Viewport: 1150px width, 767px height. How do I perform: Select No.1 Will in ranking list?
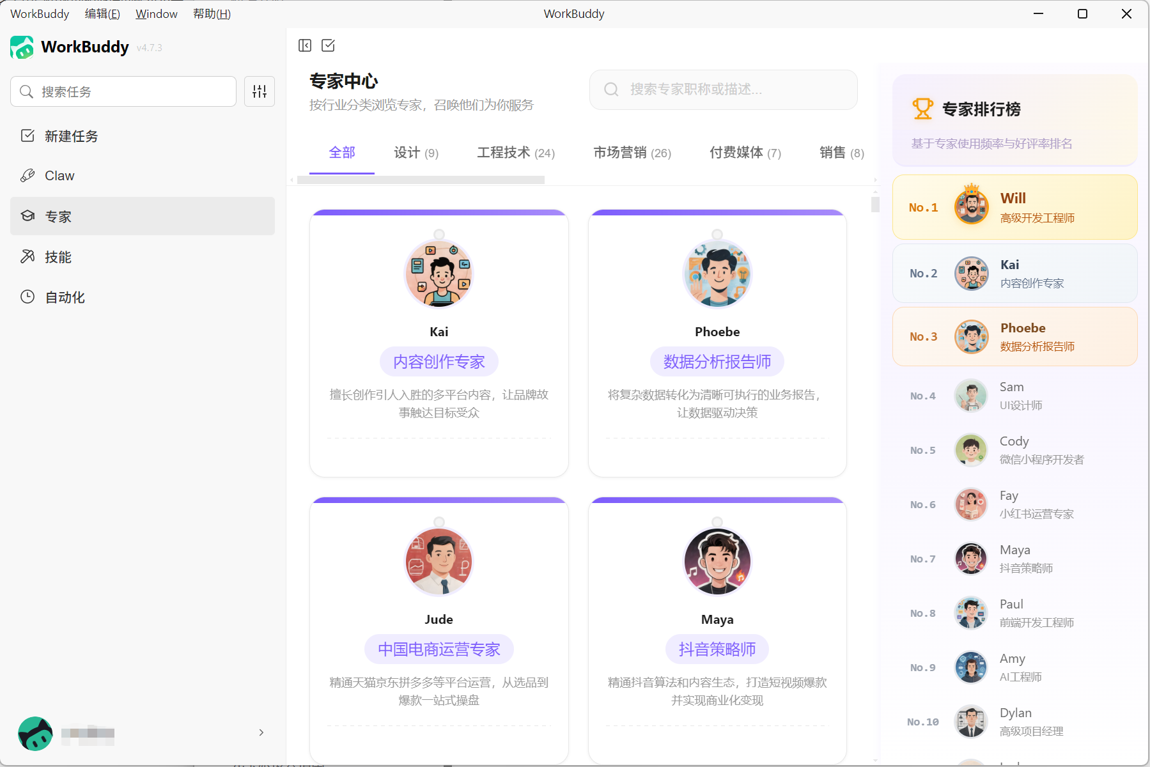(1014, 207)
